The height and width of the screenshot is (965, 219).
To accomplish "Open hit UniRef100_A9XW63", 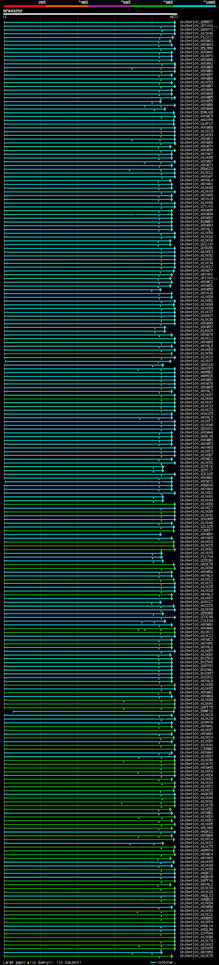I will click(196, 41).
